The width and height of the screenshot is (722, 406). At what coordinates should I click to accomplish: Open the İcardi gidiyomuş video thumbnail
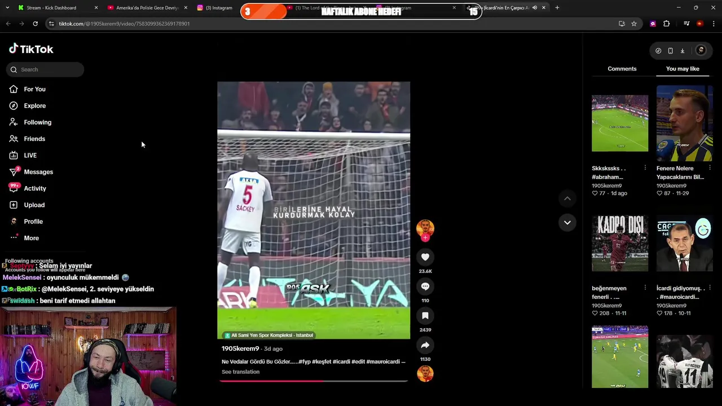coord(684,243)
